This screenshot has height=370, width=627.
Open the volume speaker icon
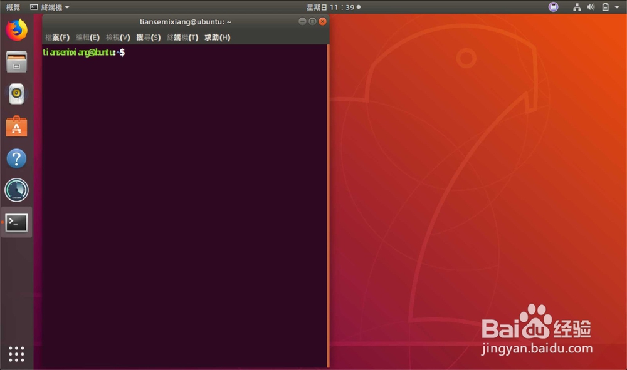(x=591, y=7)
